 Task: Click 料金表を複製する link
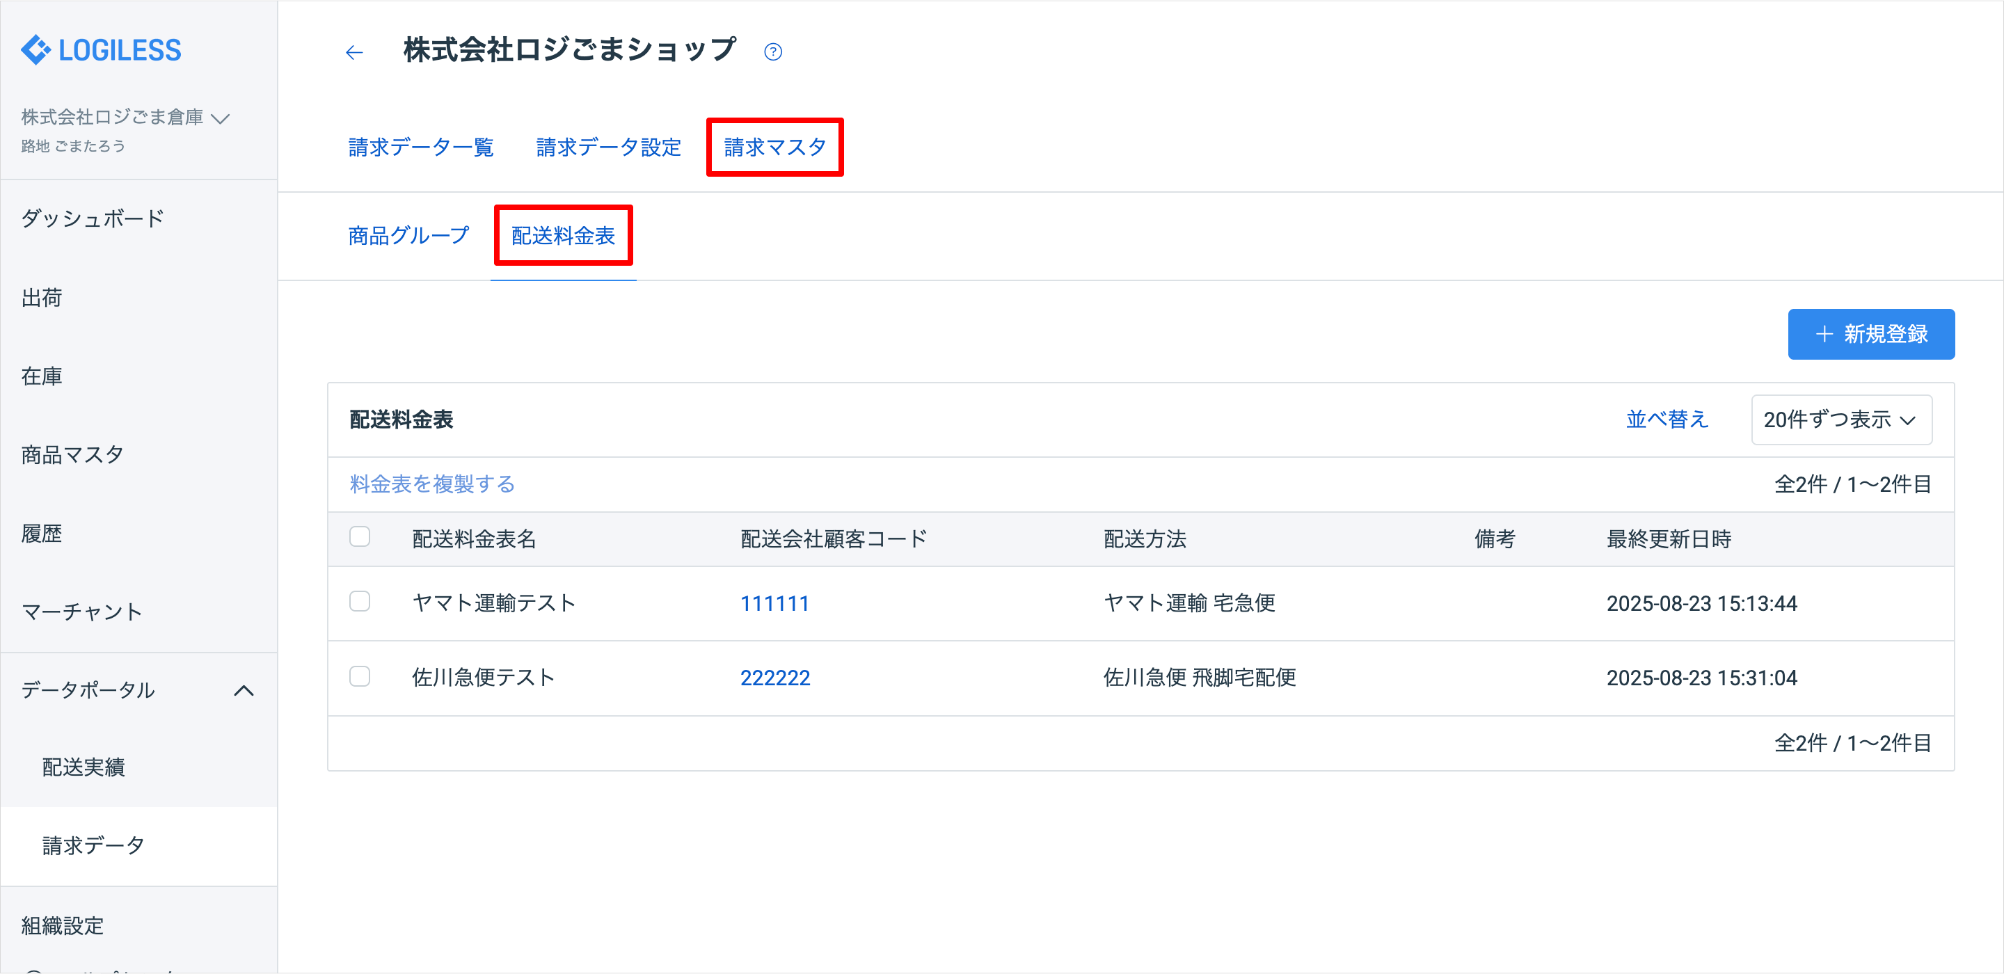431,484
